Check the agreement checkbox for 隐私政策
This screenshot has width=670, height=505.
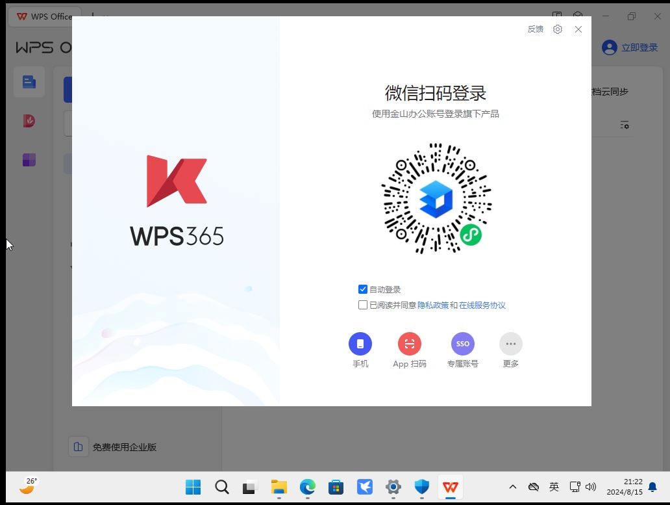363,305
